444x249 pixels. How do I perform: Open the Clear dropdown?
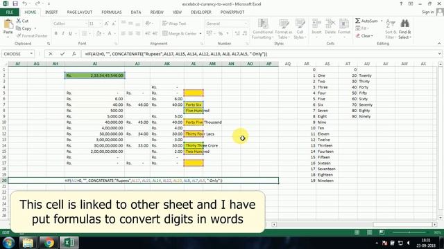pyautogui.click(x=365, y=36)
